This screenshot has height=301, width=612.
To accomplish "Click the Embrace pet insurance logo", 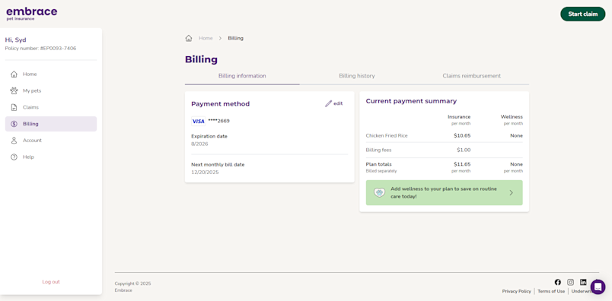I will pyautogui.click(x=32, y=14).
